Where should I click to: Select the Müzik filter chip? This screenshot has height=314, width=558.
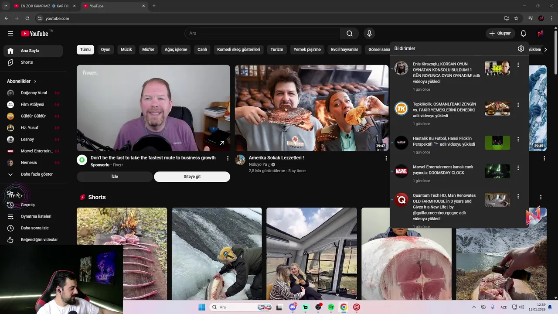[126, 50]
